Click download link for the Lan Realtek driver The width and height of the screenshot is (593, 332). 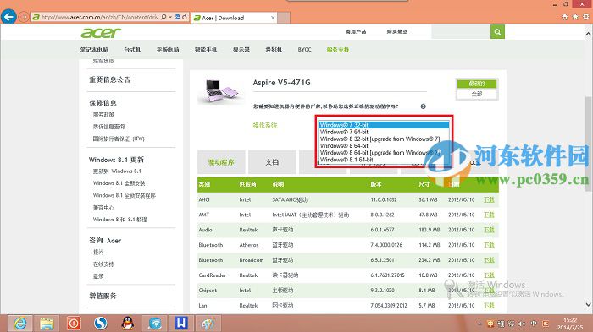(x=489, y=305)
